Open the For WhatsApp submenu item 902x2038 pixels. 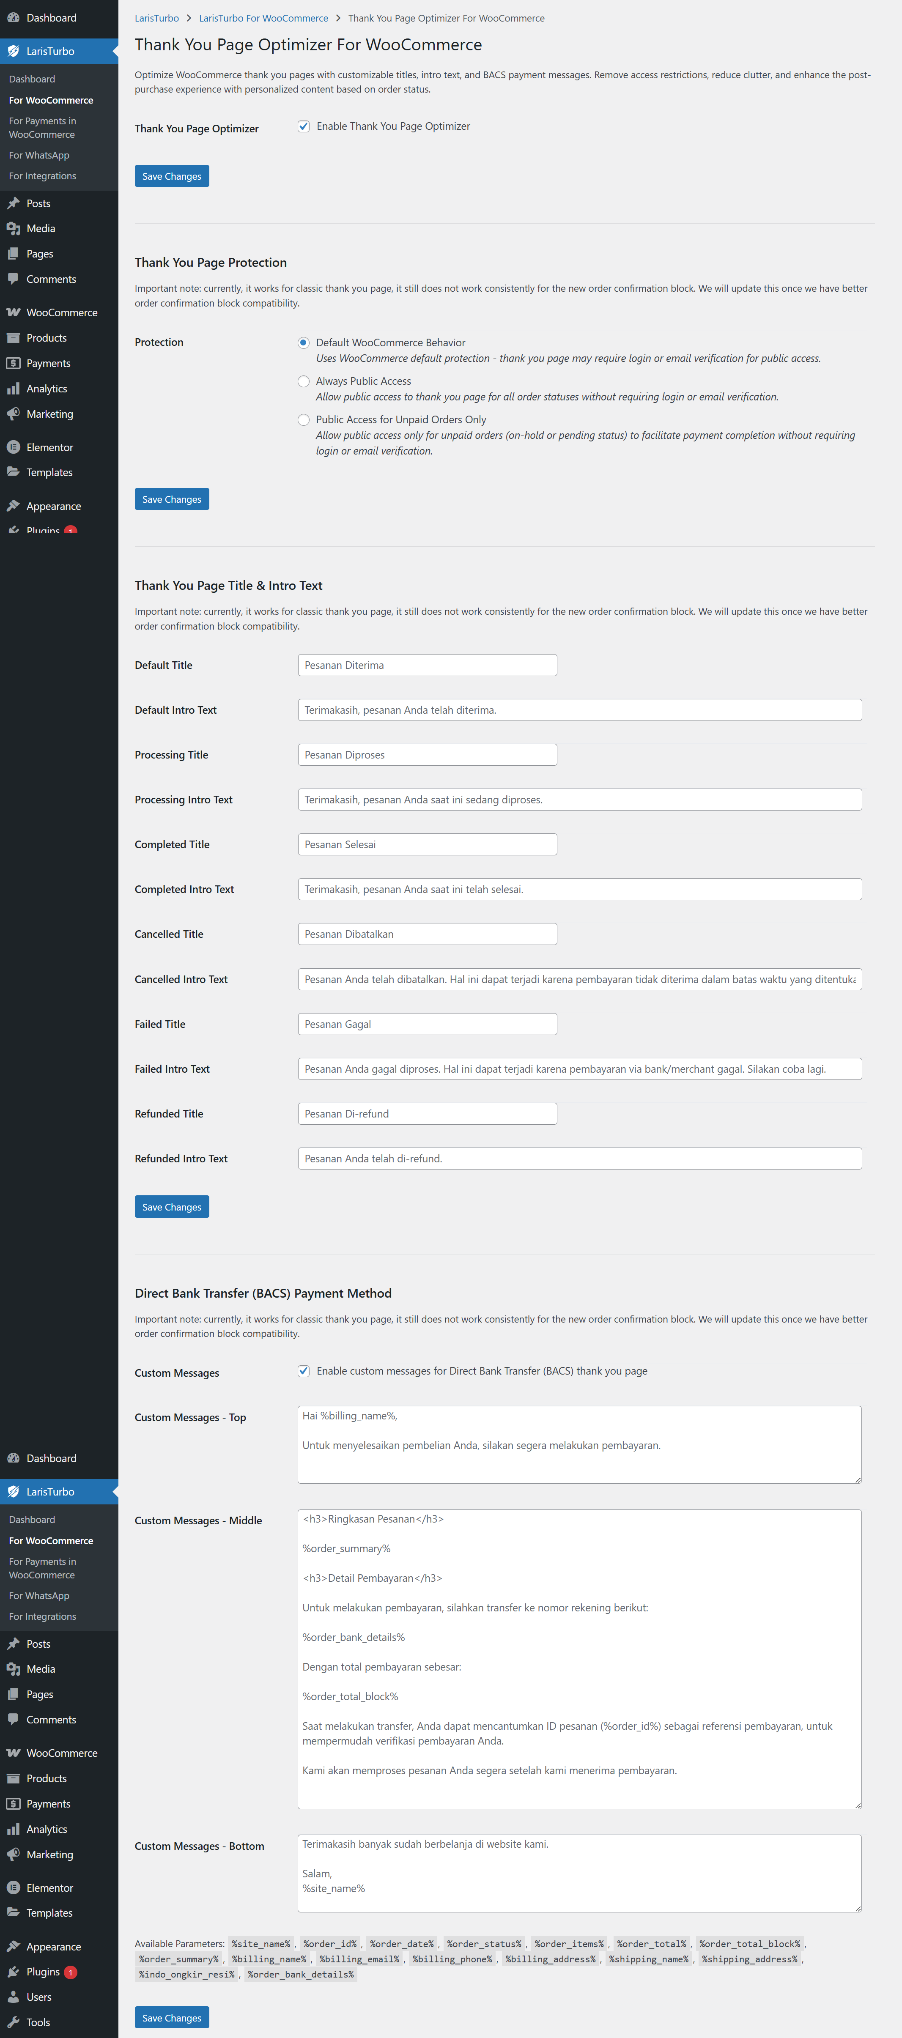[x=40, y=155]
